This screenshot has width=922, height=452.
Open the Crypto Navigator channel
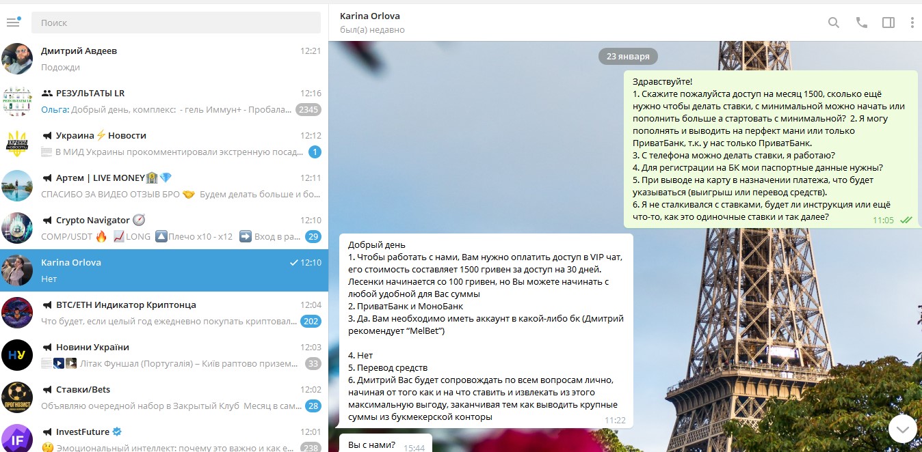pos(164,228)
